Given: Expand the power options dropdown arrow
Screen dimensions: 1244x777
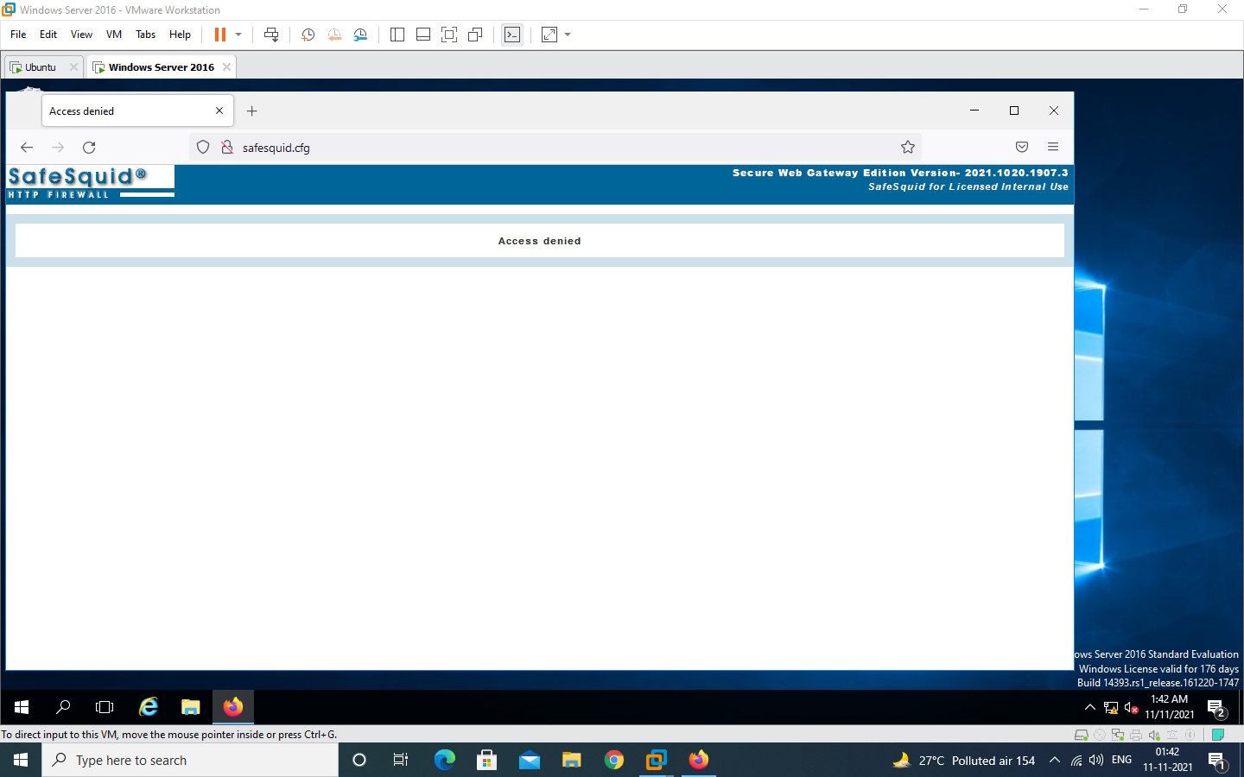Looking at the screenshot, I should pyautogui.click(x=238, y=35).
